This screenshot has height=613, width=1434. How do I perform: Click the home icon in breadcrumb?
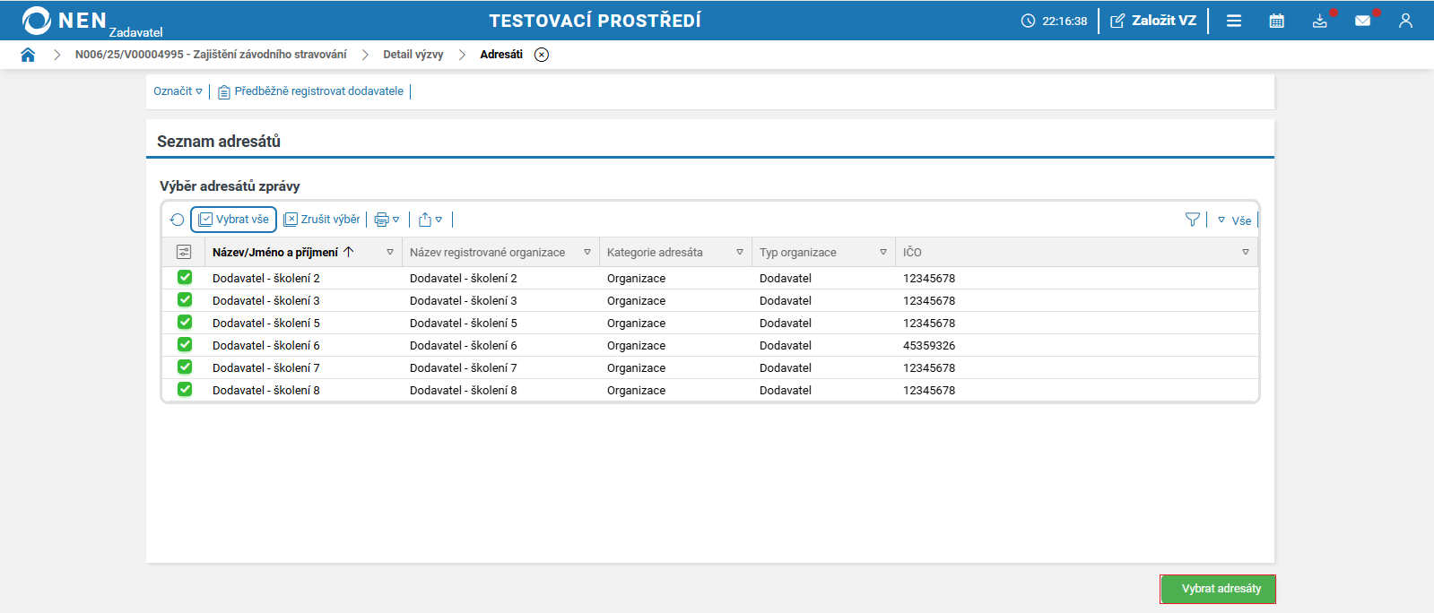pos(28,55)
